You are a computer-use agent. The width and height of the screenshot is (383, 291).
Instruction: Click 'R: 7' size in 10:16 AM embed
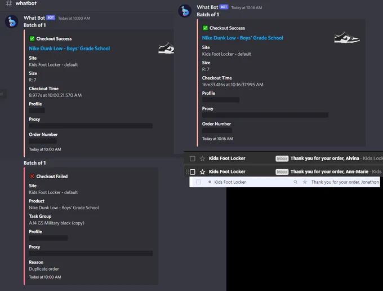point(206,69)
